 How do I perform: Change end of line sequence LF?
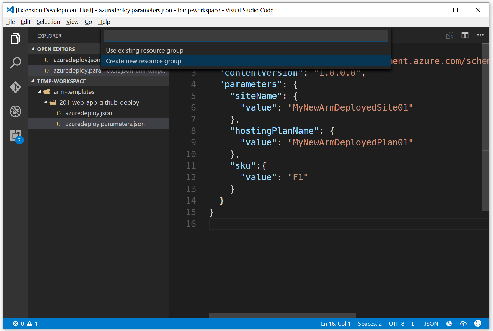point(414,324)
